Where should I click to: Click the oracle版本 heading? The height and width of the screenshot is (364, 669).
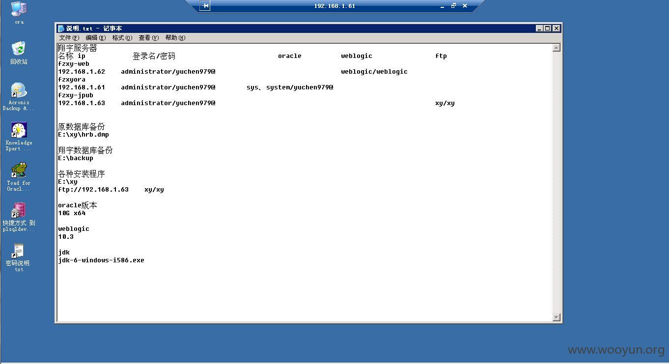(x=78, y=205)
